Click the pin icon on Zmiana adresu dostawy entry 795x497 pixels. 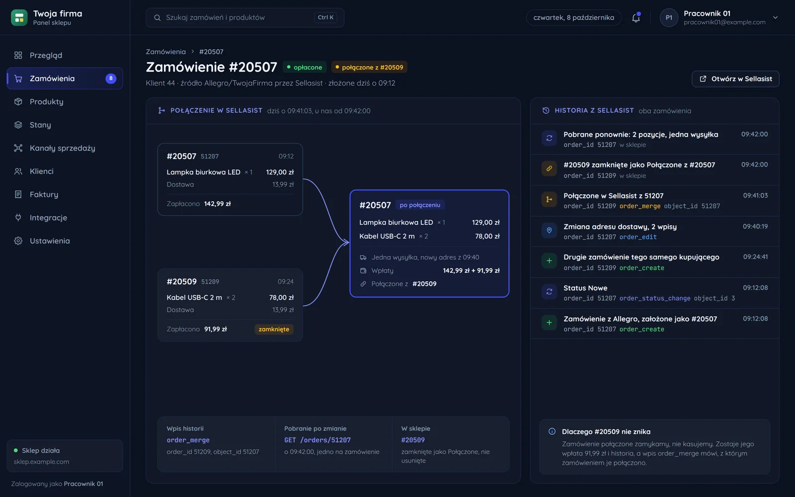tap(549, 230)
